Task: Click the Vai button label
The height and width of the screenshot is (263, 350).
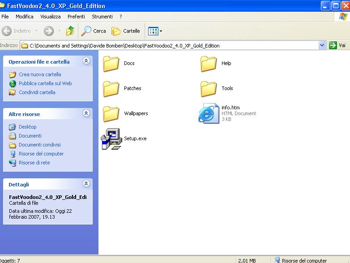Action: coord(342,45)
